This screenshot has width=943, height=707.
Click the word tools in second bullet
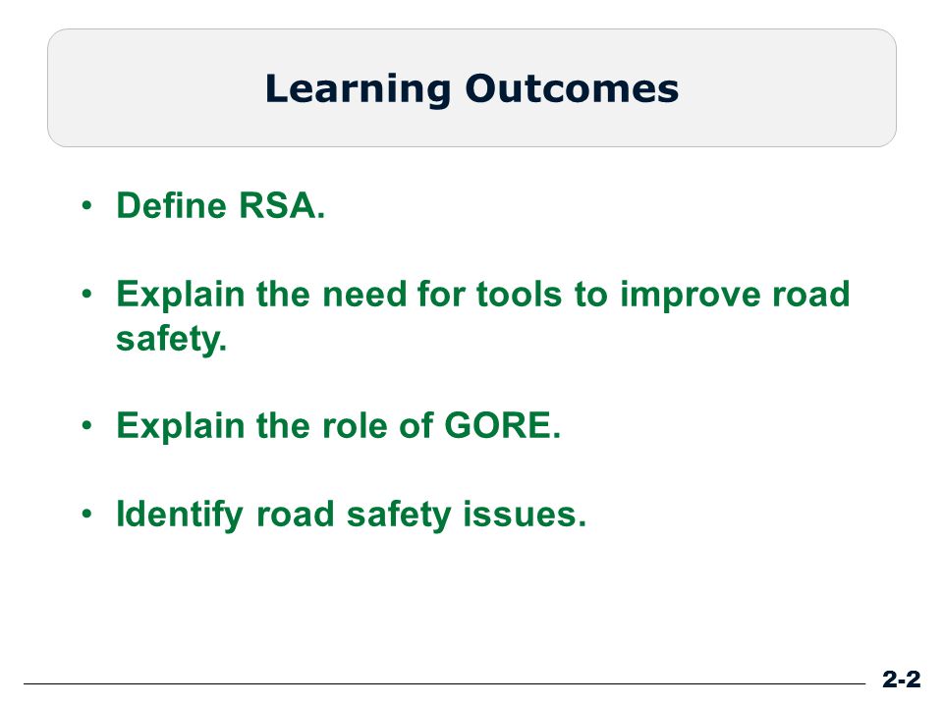coord(519,295)
